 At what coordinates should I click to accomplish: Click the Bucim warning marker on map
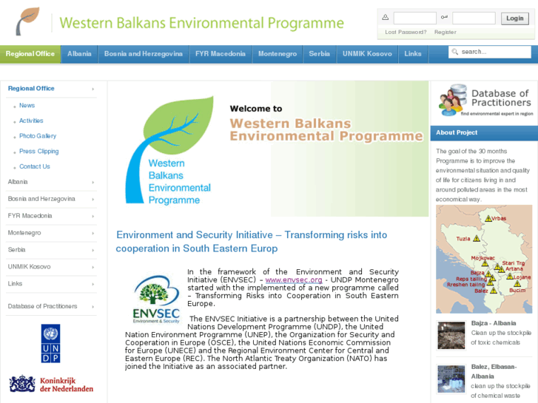click(x=517, y=284)
